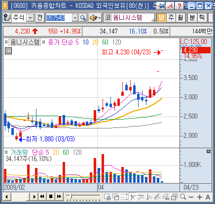Click the stop square playback button
Screen dimensions: 215x204
point(51,197)
